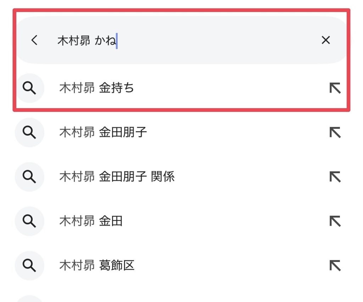The image size is (363, 302).
Task: Clear the search text with X icon
Action: coord(326,40)
